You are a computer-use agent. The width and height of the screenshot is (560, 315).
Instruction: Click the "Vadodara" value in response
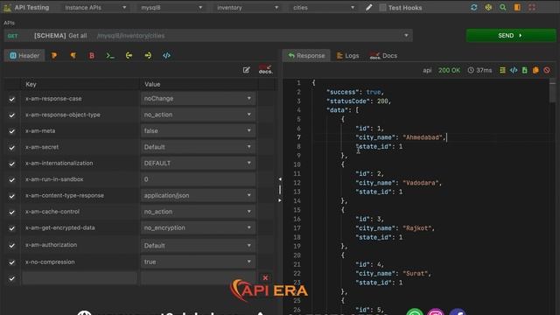pyautogui.click(x=421, y=183)
